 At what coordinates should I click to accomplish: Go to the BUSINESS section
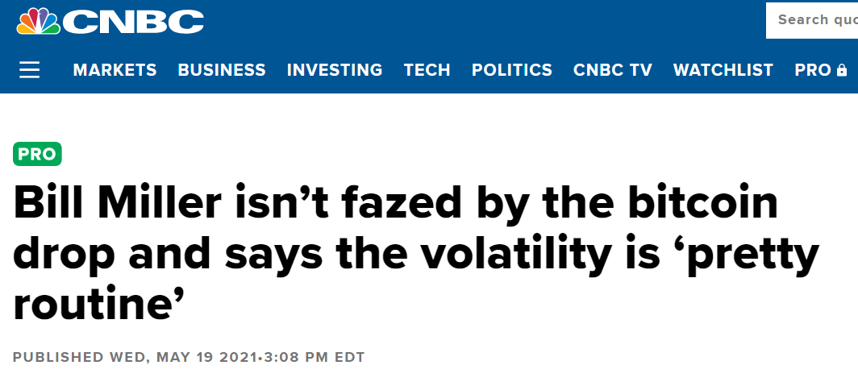pyautogui.click(x=222, y=70)
